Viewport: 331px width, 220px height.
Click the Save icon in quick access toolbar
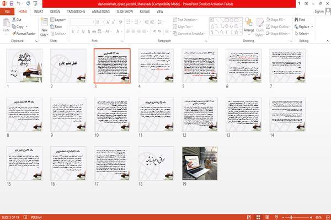(12, 3)
